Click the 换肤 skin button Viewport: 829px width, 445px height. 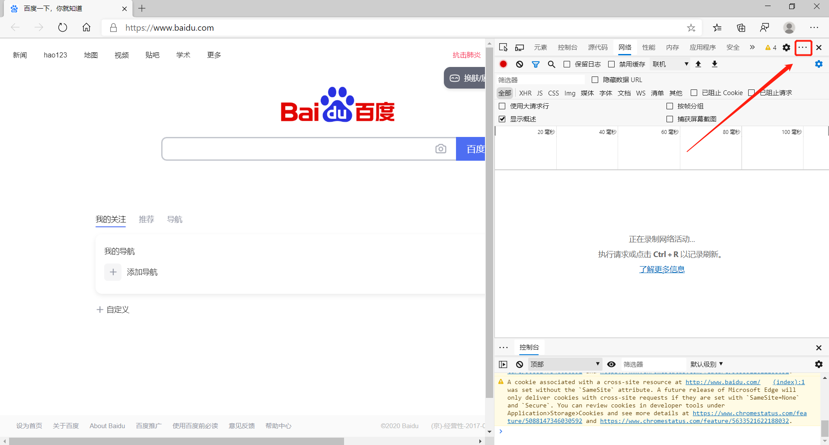click(465, 78)
